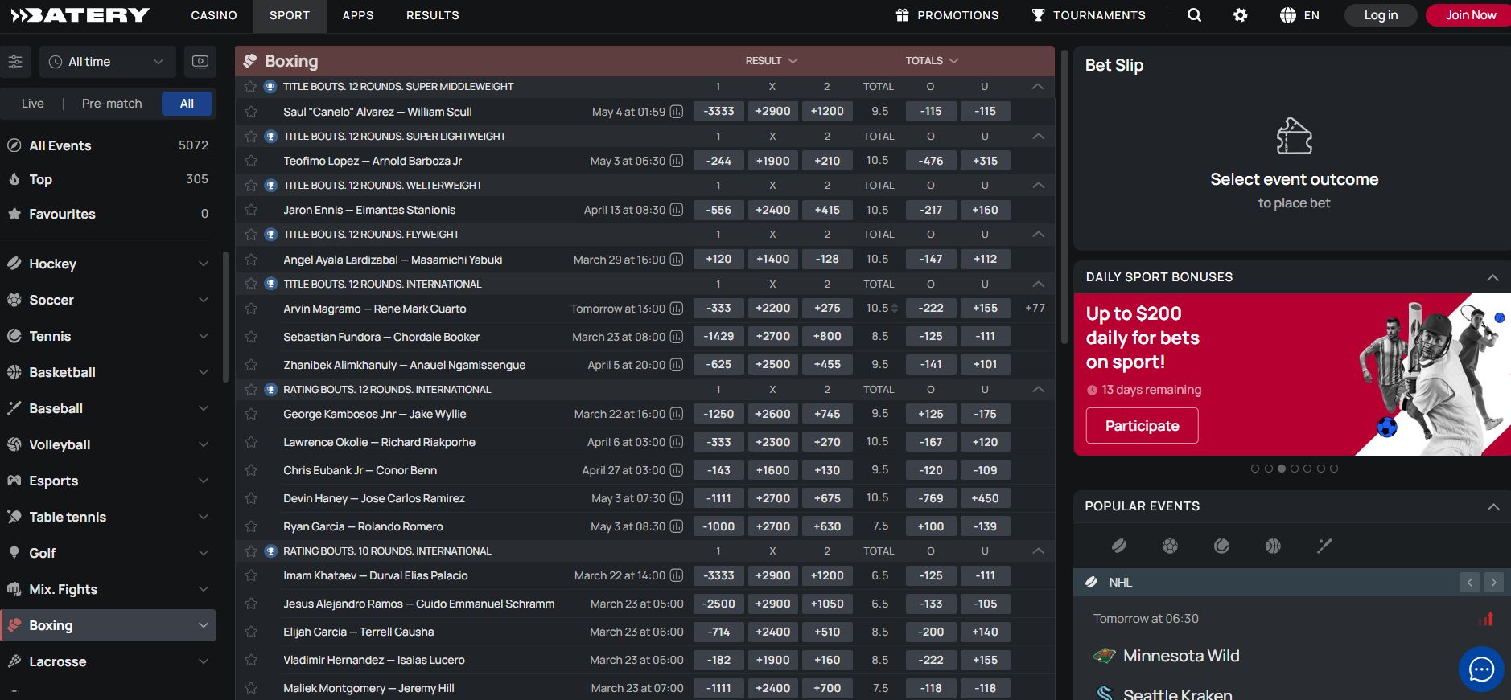The height and width of the screenshot is (700, 1511).
Task: Open Minnesota Wild popular event
Action: (x=1181, y=656)
